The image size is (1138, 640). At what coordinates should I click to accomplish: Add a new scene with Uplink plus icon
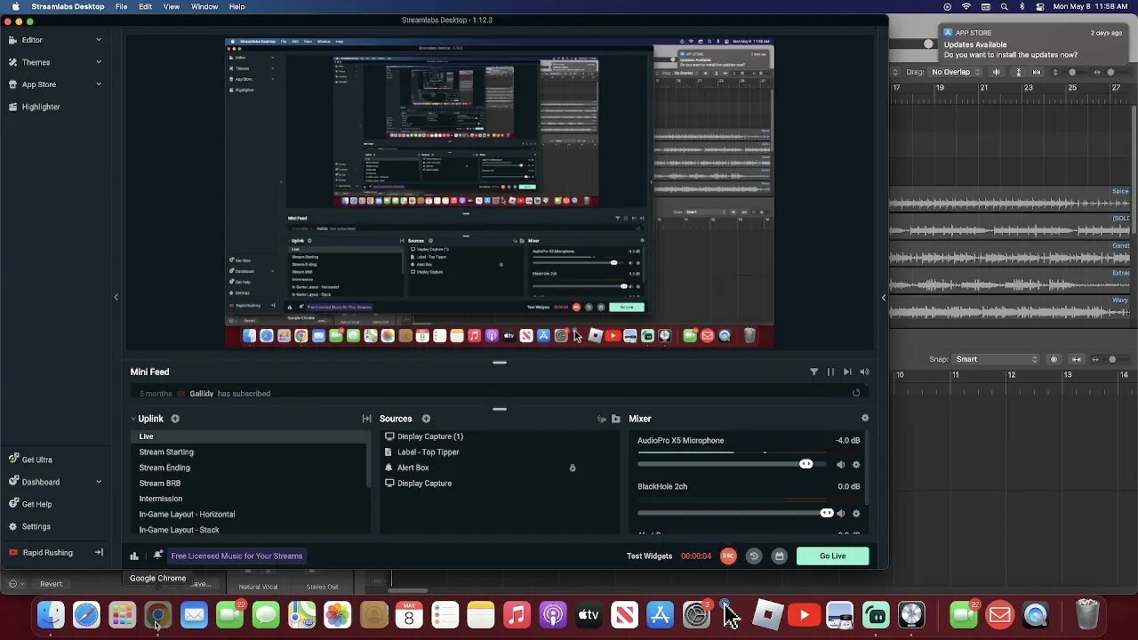click(175, 419)
